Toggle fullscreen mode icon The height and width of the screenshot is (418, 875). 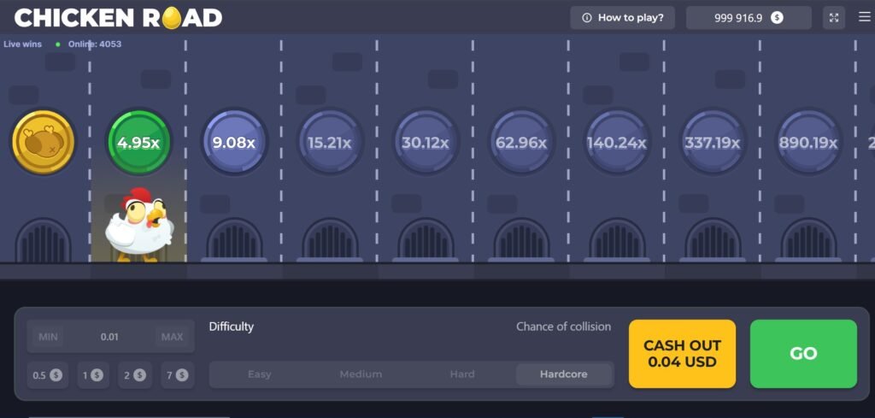[x=834, y=18]
